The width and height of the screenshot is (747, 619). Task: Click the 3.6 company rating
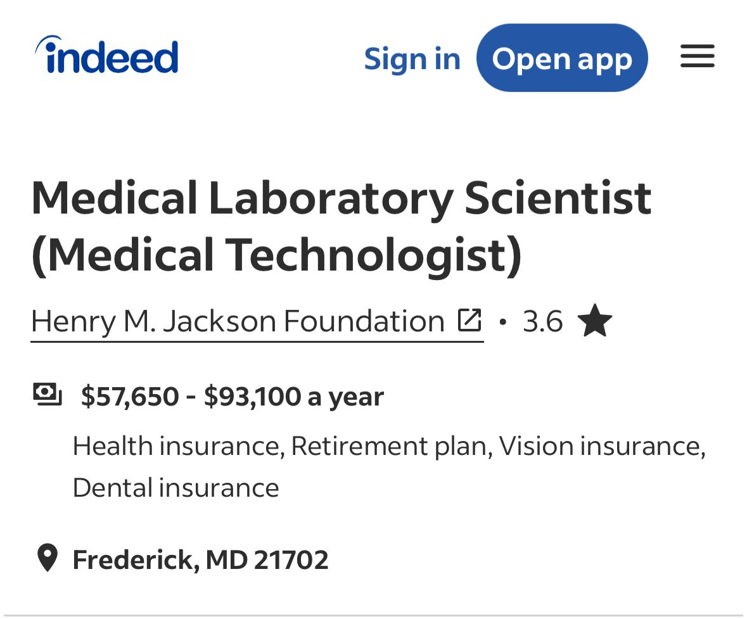(x=542, y=321)
